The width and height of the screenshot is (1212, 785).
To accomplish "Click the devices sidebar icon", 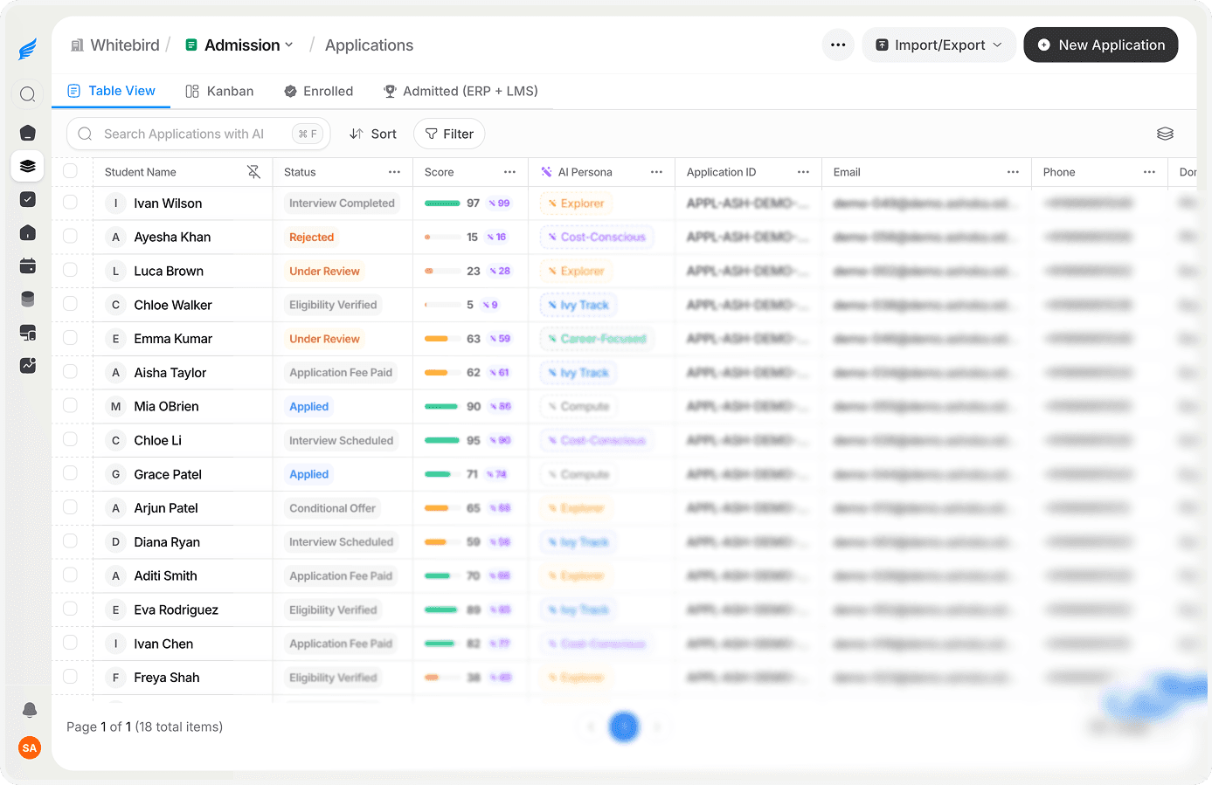I will coord(28,332).
